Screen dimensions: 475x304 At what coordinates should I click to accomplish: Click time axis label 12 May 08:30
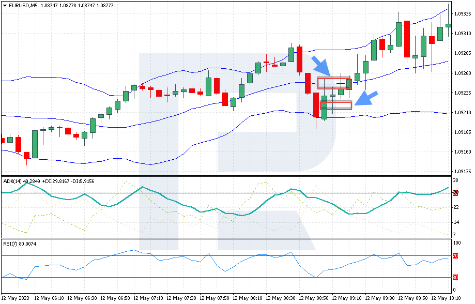281,298
